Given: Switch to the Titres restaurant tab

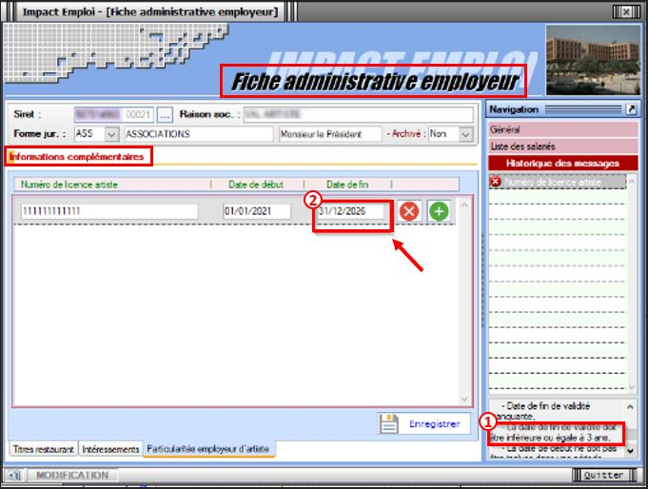Looking at the screenshot, I should 43,449.
